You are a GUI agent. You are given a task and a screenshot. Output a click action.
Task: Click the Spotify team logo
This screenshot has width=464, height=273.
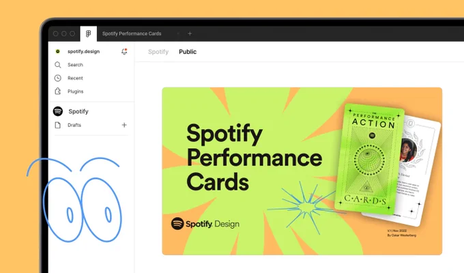coord(58,111)
